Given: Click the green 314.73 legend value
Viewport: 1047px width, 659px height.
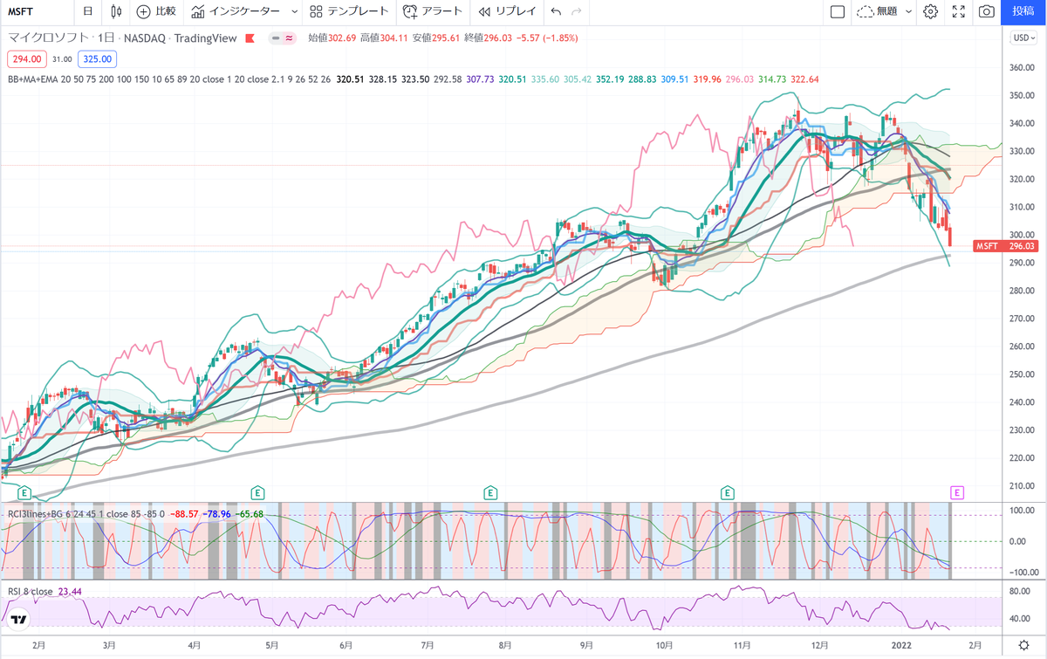Looking at the screenshot, I should point(773,79).
